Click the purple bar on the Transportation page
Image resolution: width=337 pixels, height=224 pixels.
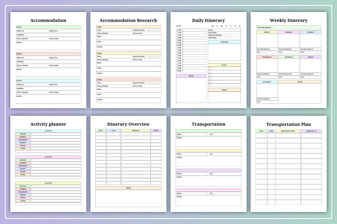click(208, 170)
